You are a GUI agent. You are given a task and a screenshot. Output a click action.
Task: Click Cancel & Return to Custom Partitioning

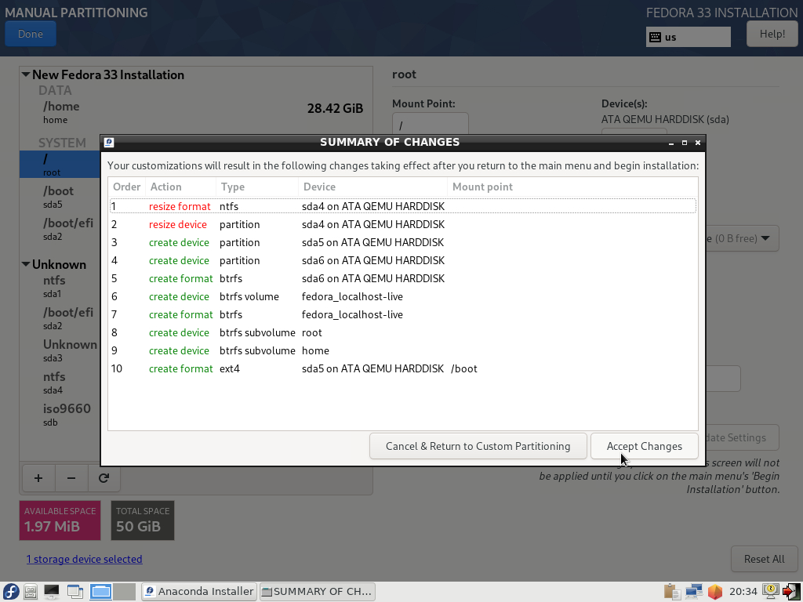pyautogui.click(x=478, y=446)
